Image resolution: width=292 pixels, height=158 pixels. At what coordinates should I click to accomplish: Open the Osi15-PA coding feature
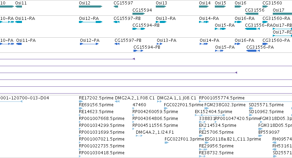pyautogui.click(x=219, y=51)
